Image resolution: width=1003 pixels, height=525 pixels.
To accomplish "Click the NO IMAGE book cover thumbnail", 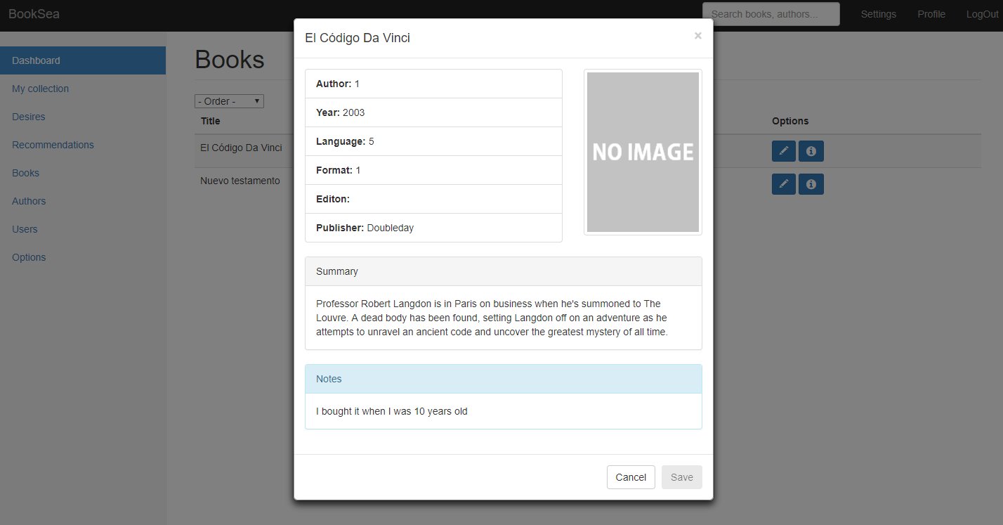I will (x=643, y=152).
